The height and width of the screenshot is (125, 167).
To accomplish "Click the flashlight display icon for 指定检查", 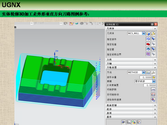I will [153, 44].
